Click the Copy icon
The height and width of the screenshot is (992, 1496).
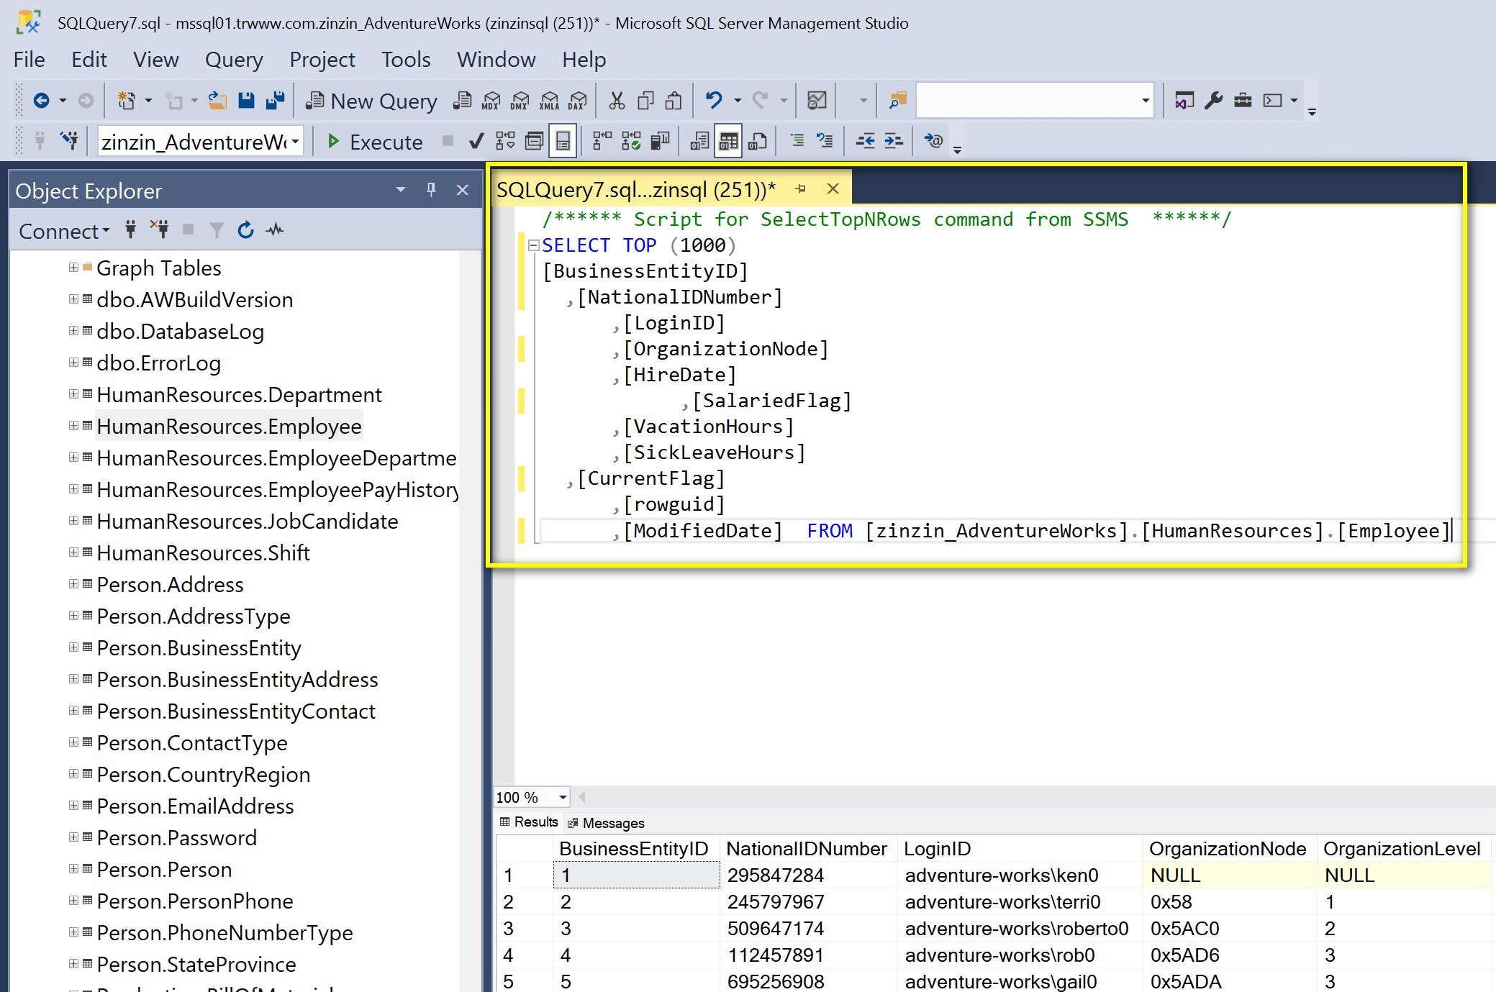645,101
